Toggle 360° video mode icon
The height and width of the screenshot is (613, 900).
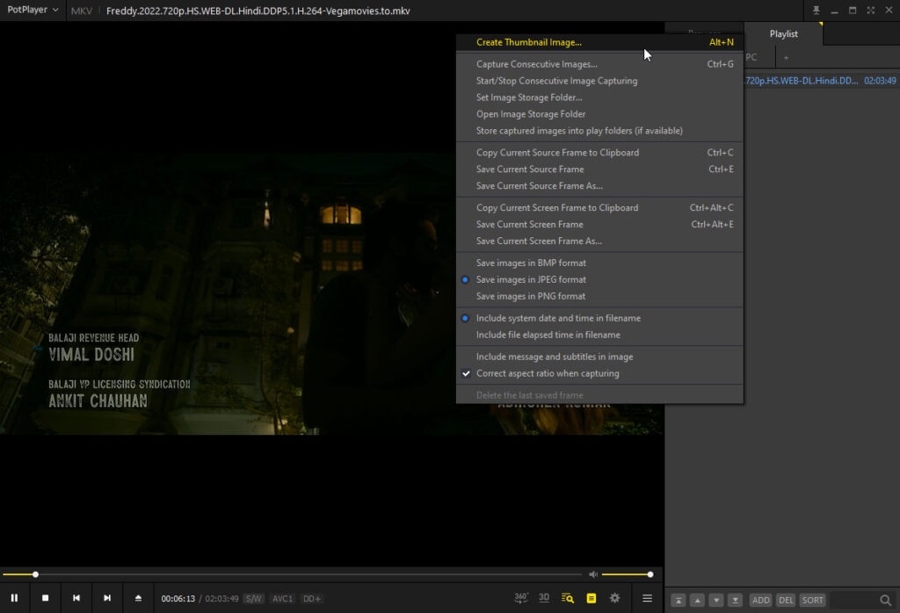click(521, 598)
